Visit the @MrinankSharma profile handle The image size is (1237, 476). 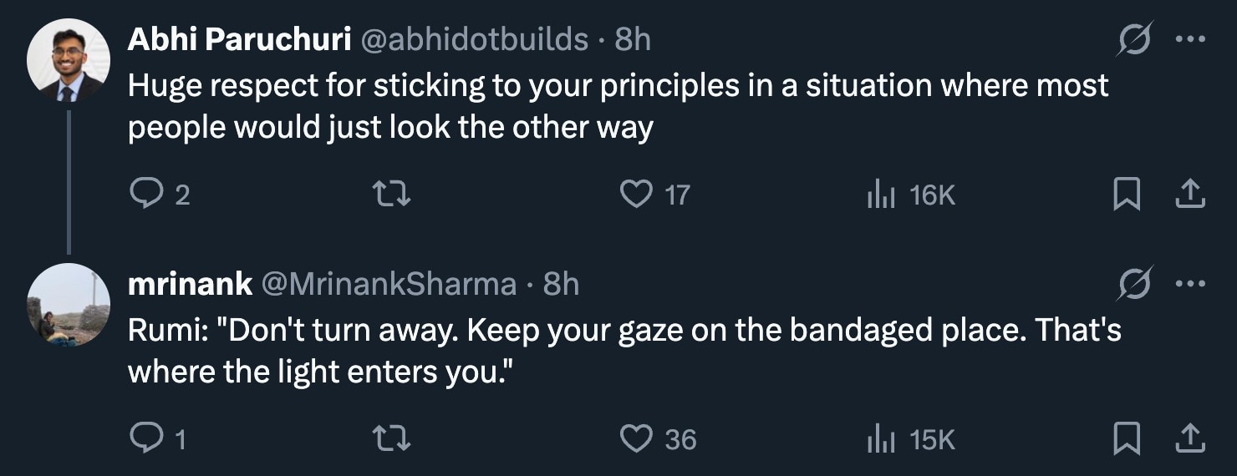(389, 285)
